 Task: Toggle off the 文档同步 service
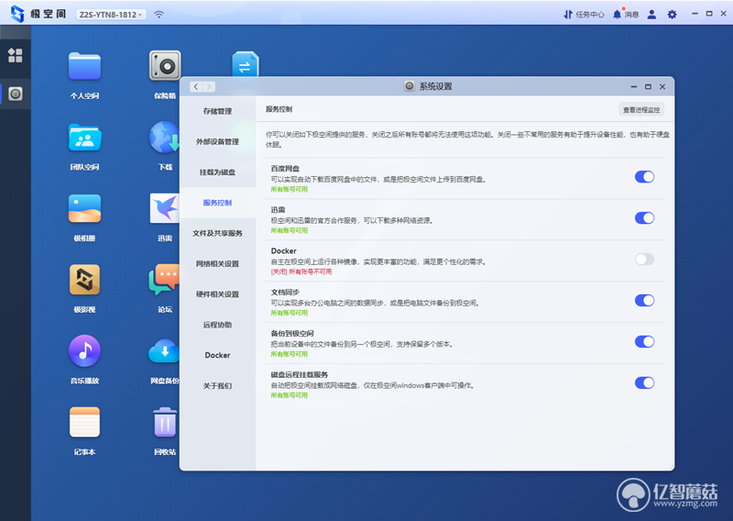pyautogui.click(x=644, y=301)
